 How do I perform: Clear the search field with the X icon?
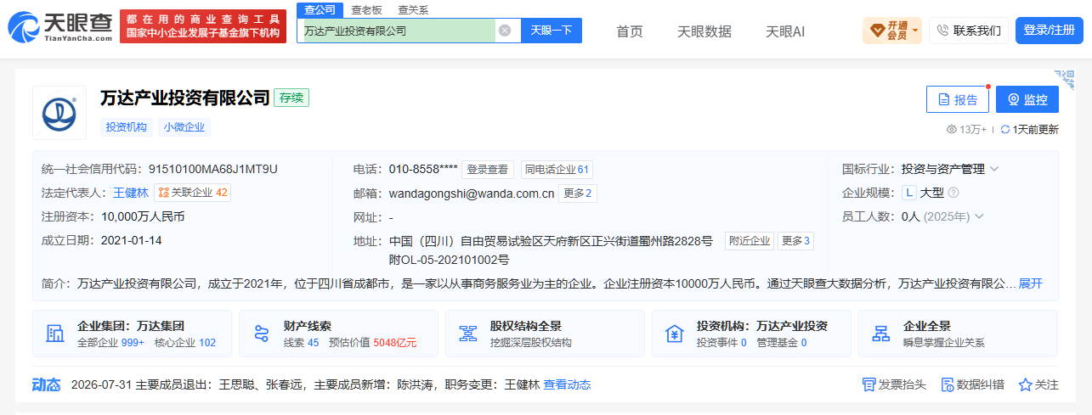(505, 31)
